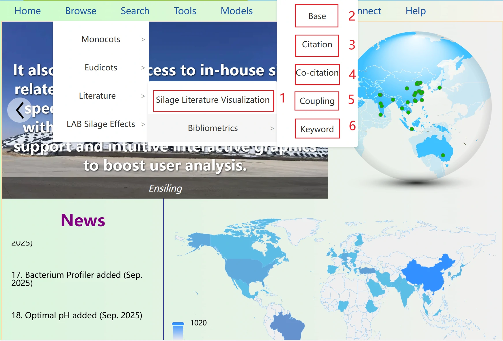Open the Home menu item
The height and width of the screenshot is (341, 503).
pyautogui.click(x=27, y=11)
